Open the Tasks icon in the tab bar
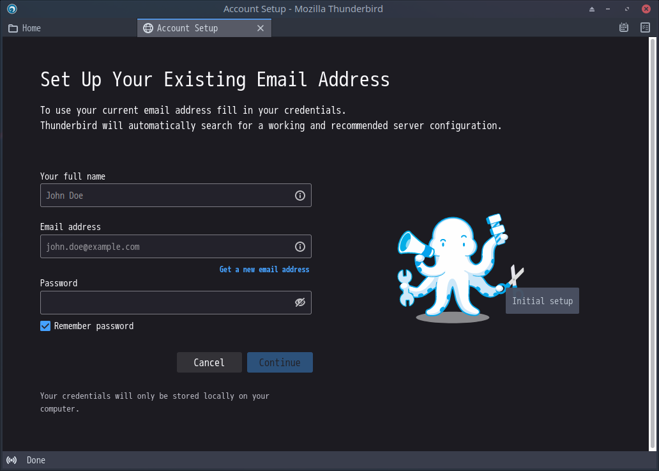This screenshot has width=659, height=471. pos(645,27)
